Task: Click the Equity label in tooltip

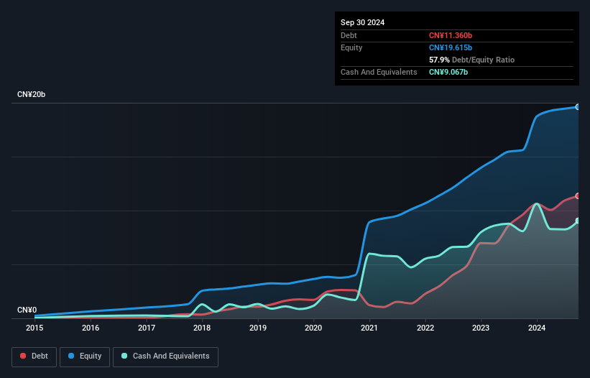Action: (x=351, y=47)
